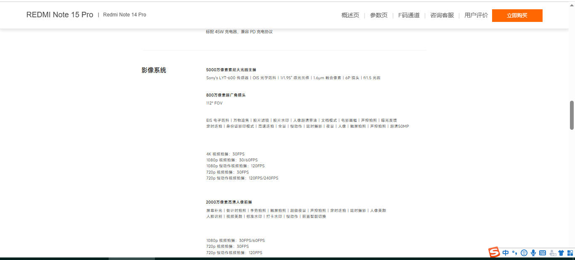
Task: Click 1.6μm 融合像素 spec text
Action: click(x=327, y=78)
